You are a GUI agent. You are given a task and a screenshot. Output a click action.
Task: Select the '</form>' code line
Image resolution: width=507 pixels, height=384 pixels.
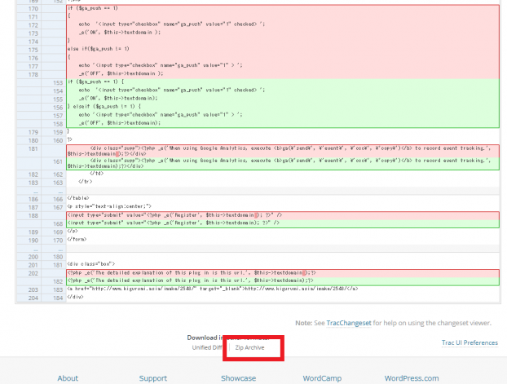77,240
